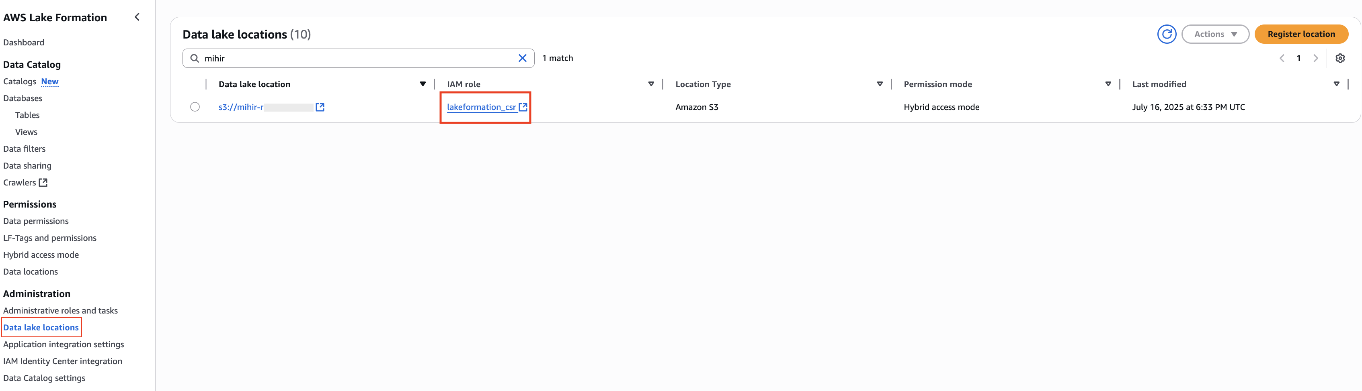
Task: Open LF-Tags and permissions
Action: [x=50, y=238]
